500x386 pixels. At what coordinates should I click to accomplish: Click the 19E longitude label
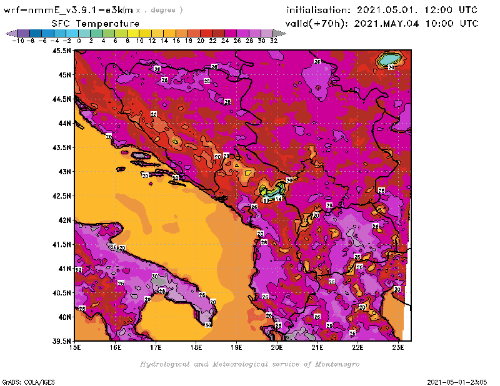pos(237,347)
